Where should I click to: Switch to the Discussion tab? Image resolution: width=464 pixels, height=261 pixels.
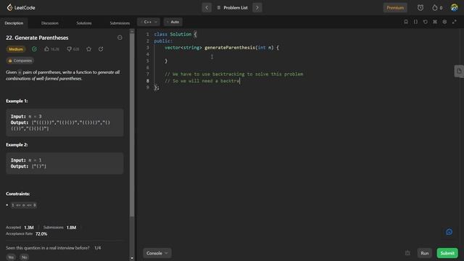[x=50, y=23]
